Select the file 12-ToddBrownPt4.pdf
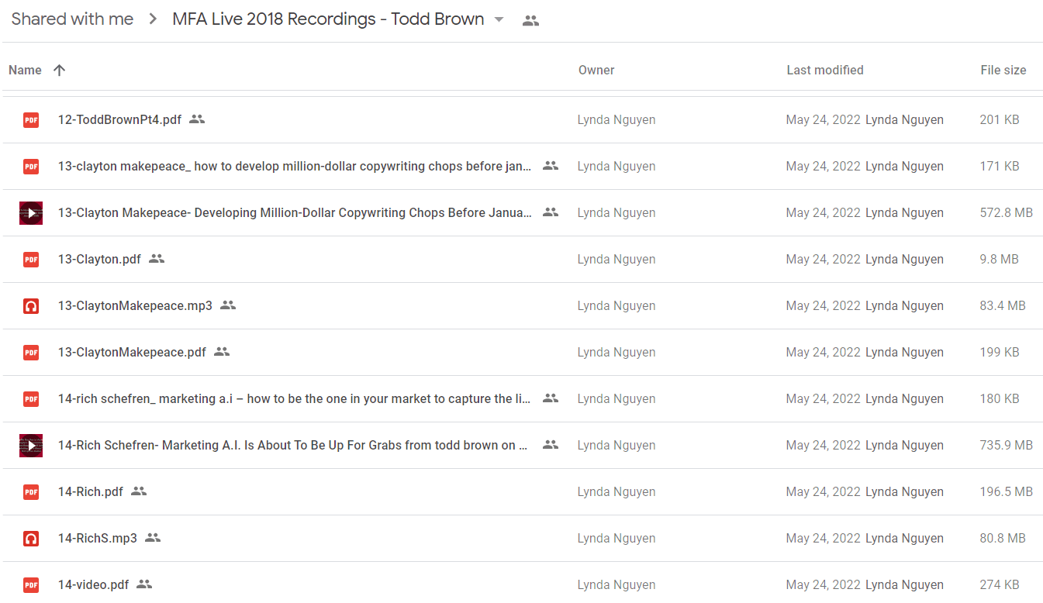Viewport: 1043px width, 603px height. (x=120, y=120)
